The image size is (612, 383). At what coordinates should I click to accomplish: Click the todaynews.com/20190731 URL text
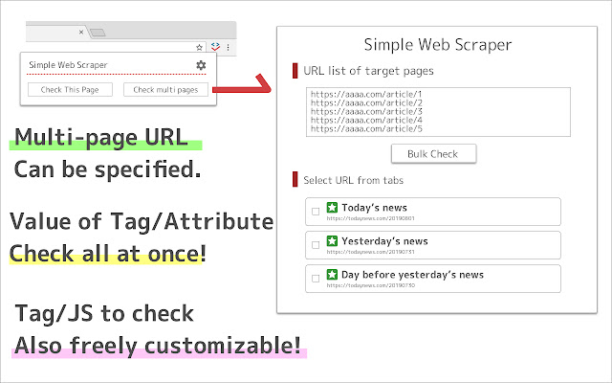370,252
